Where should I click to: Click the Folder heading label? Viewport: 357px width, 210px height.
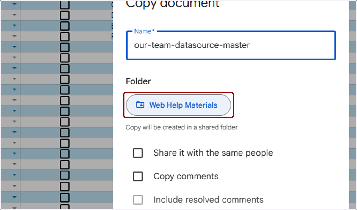tap(138, 81)
